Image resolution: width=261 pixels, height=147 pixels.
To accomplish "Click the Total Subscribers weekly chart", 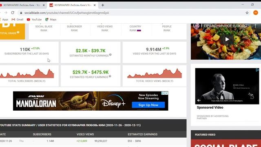I will tap(27, 73).
